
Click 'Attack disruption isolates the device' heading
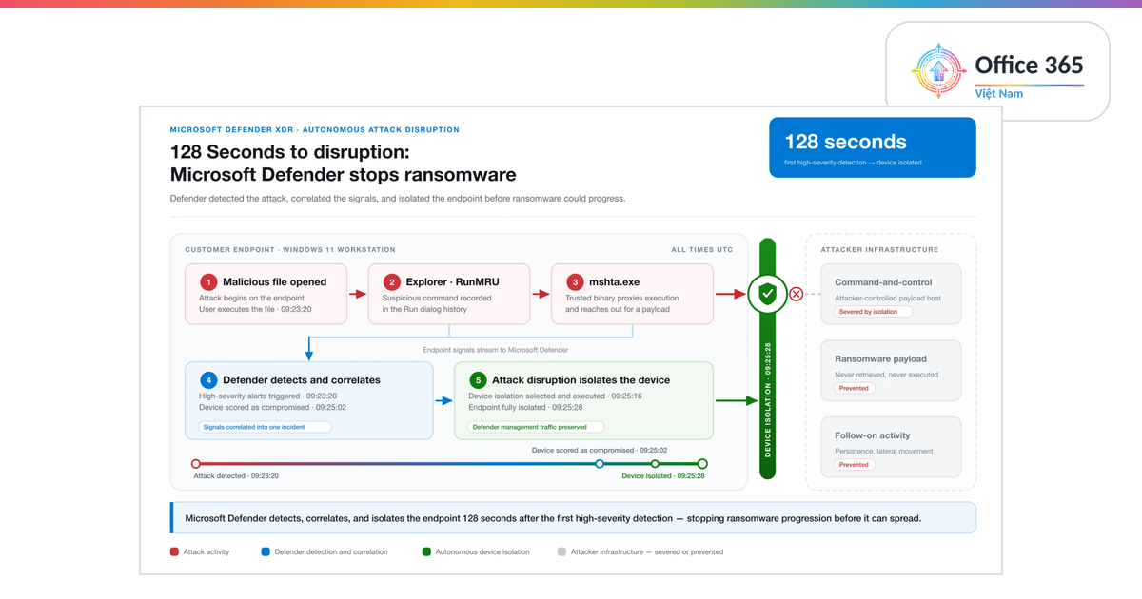coord(581,380)
